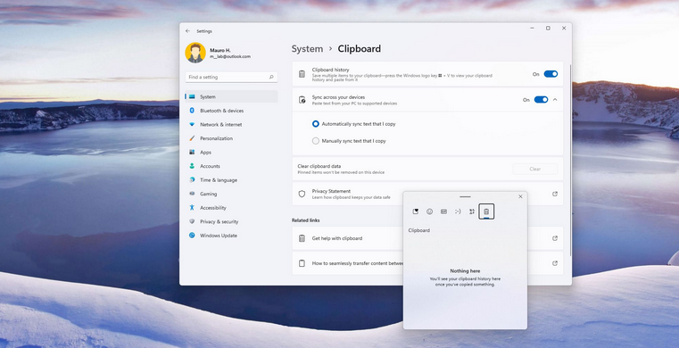Open the Apps settings section
Image resolution: width=679 pixels, height=348 pixels.
click(231, 152)
